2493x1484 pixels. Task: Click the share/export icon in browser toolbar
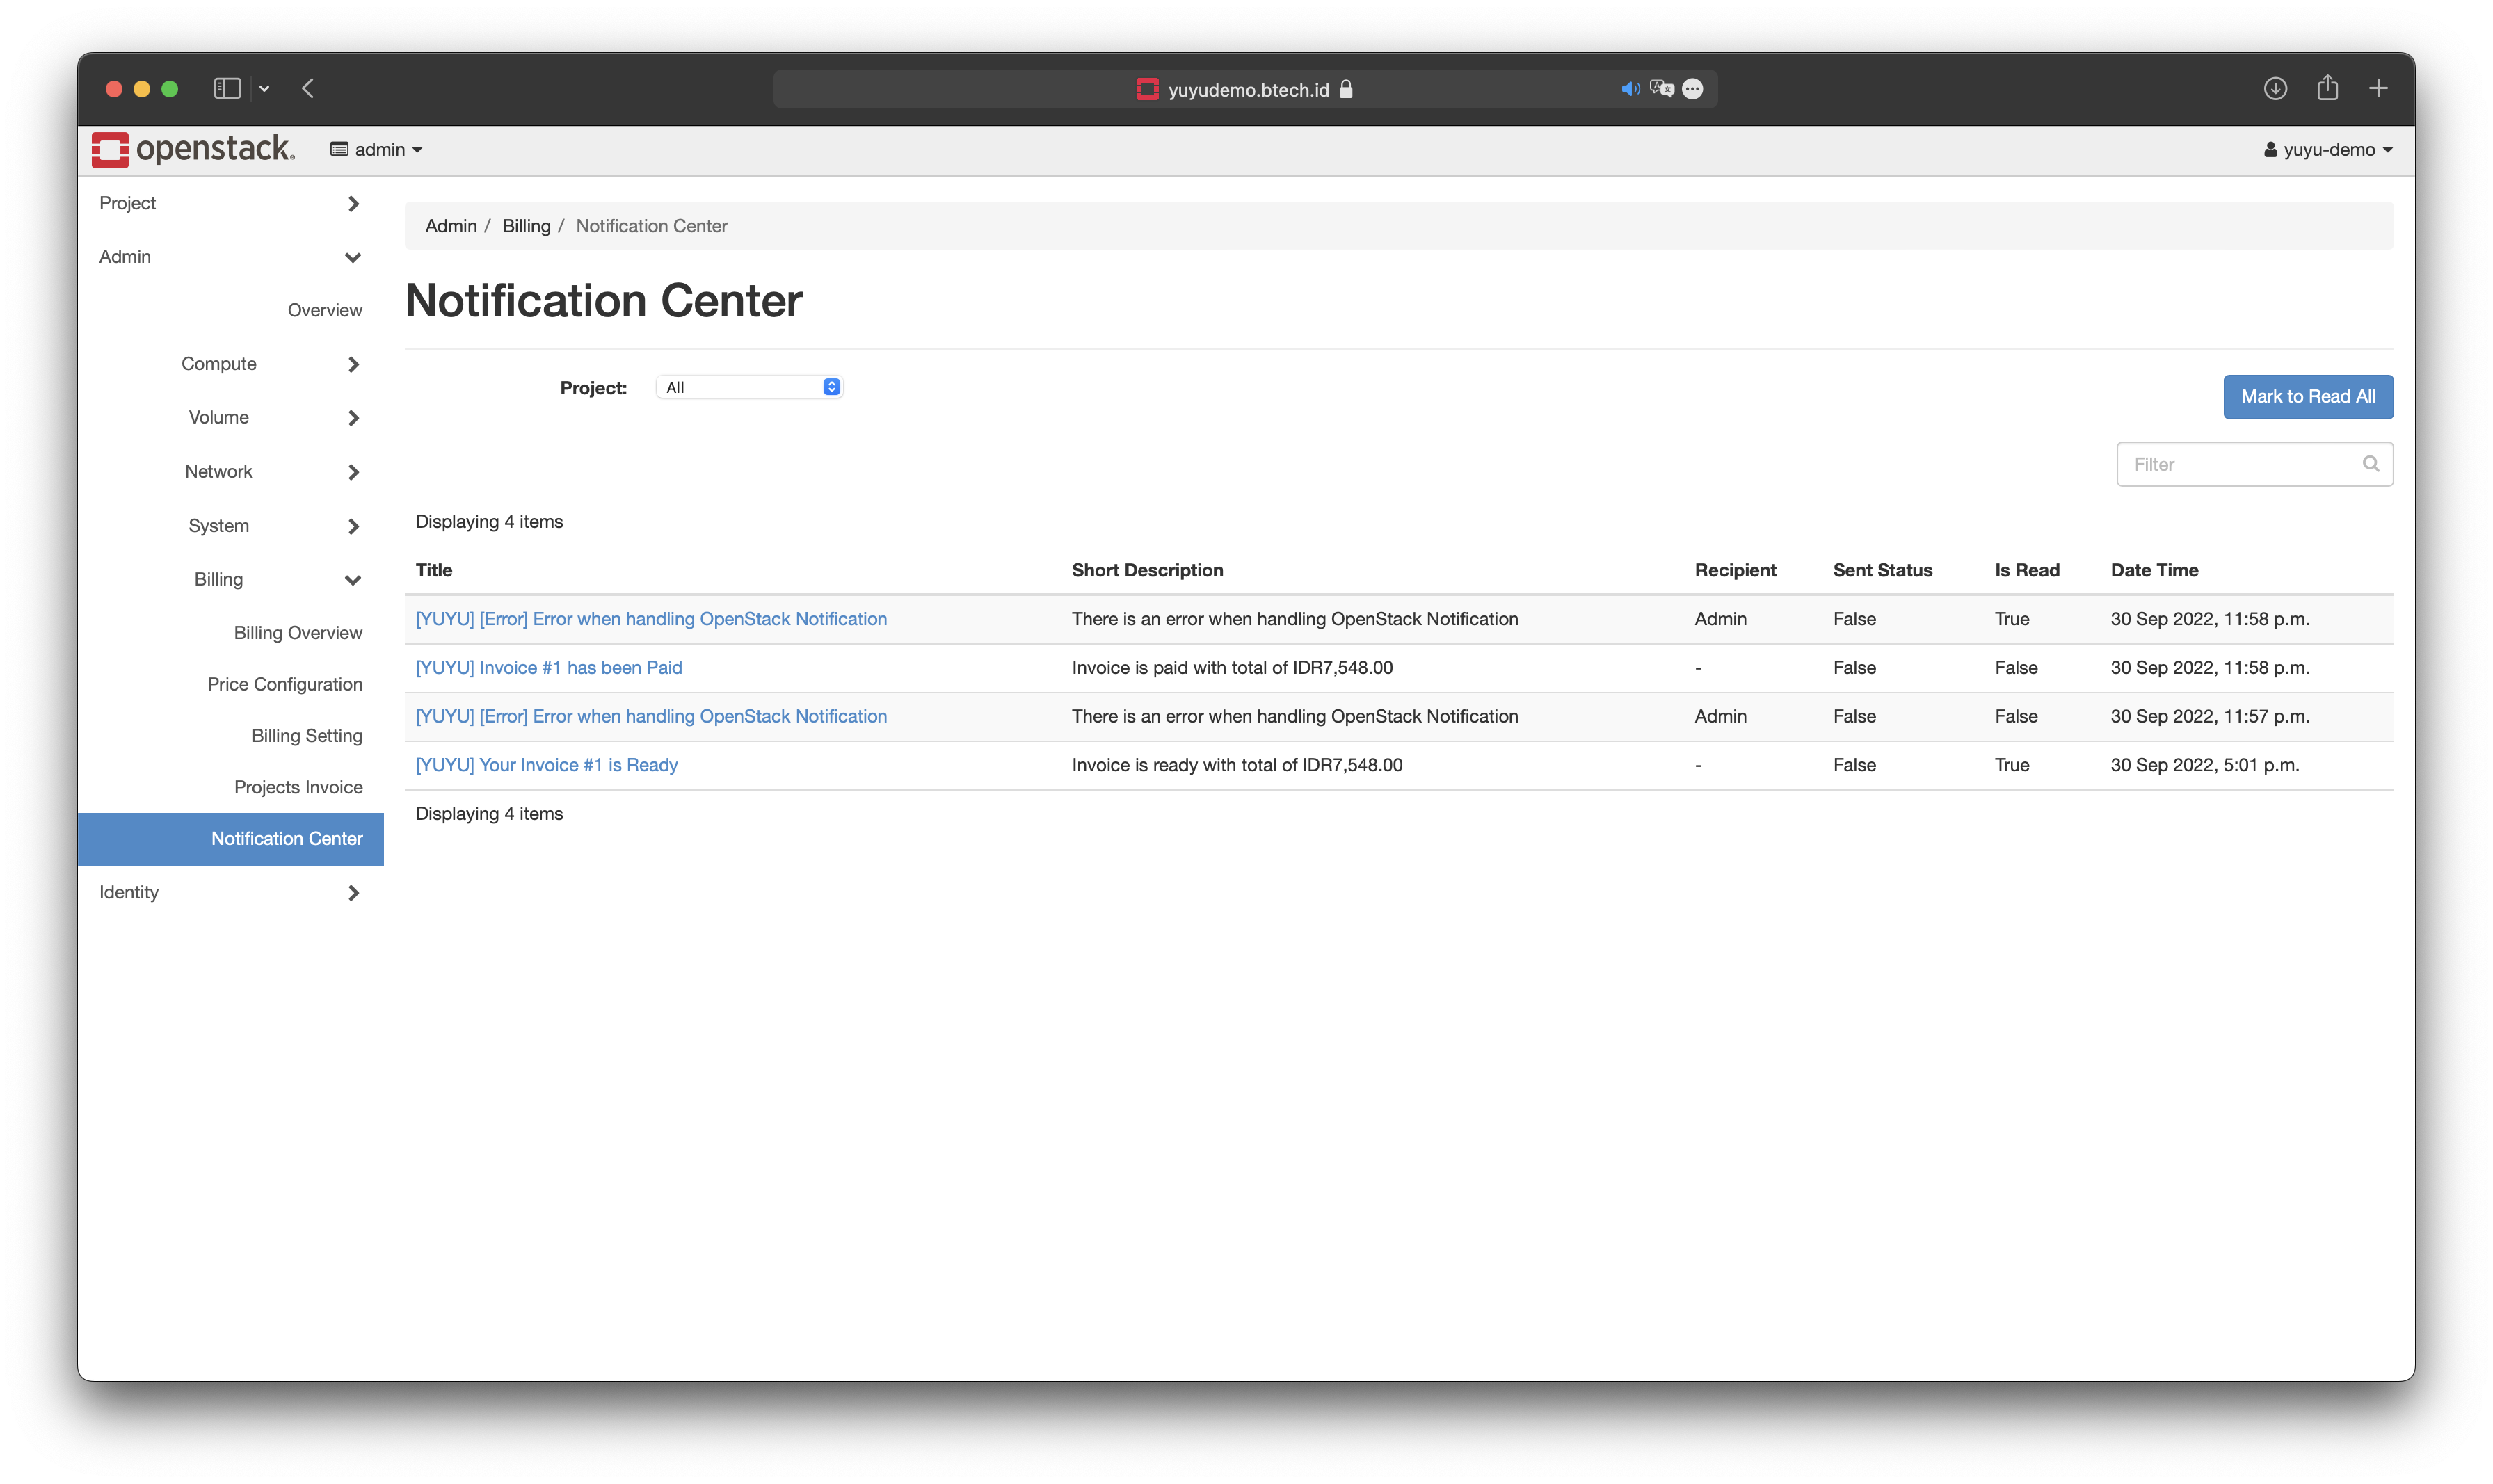pyautogui.click(x=2327, y=86)
